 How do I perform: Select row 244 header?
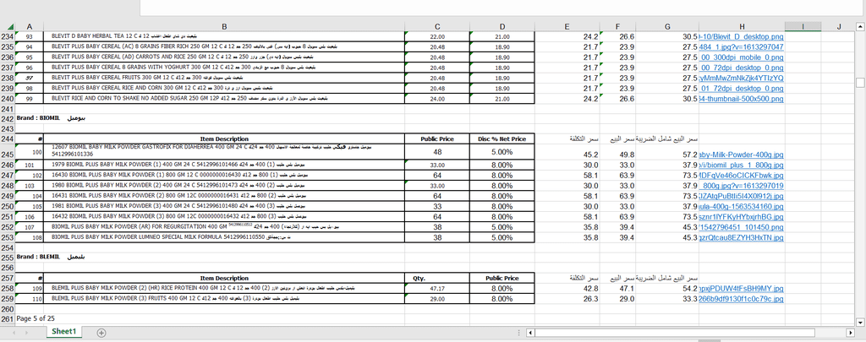[8, 139]
